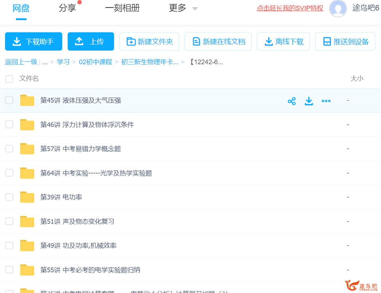This screenshot has width=381, height=293.
Task: Open the 一刻相册 tab
Action: tap(122, 8)
